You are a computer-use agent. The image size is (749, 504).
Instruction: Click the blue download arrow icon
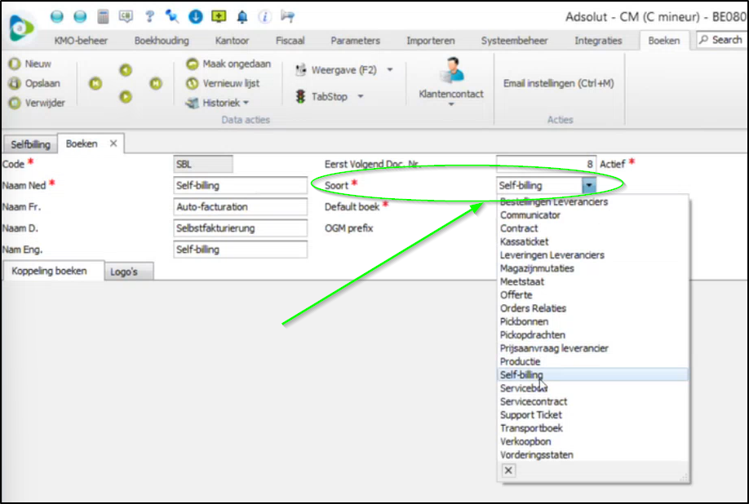pyautogui.click(x=195, y=16)
